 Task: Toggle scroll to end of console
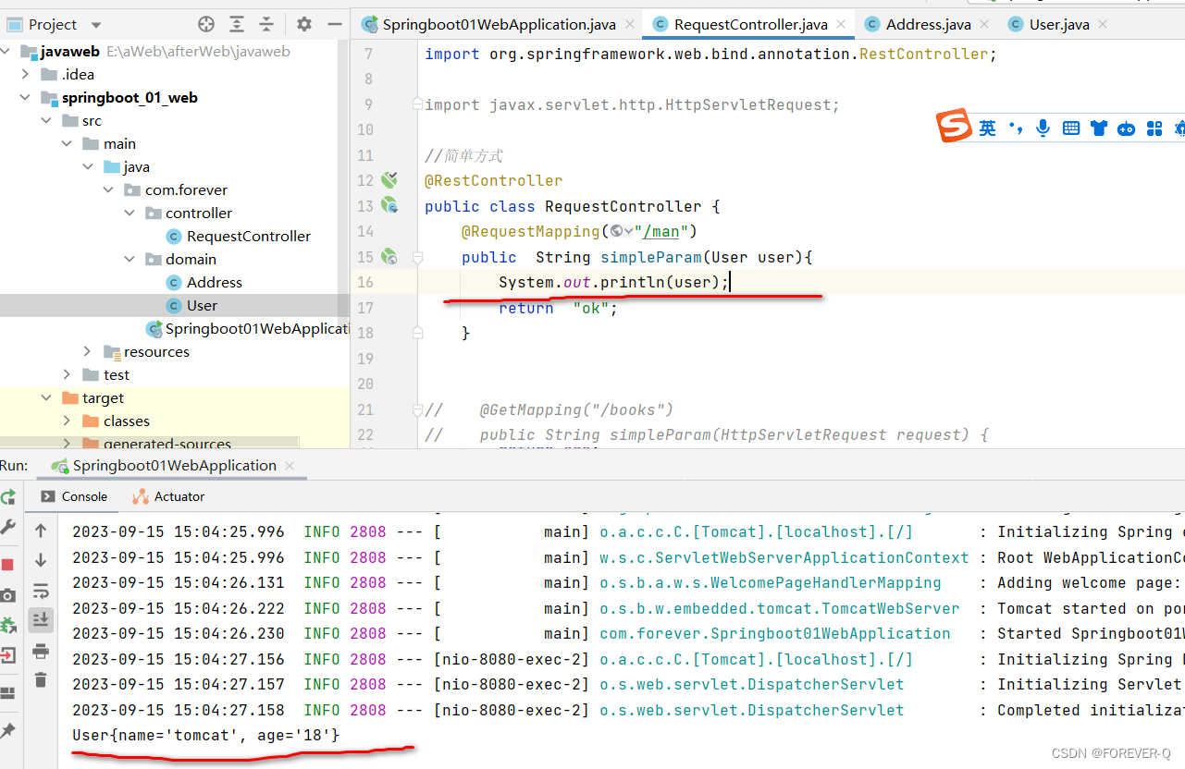click(41, 620)
